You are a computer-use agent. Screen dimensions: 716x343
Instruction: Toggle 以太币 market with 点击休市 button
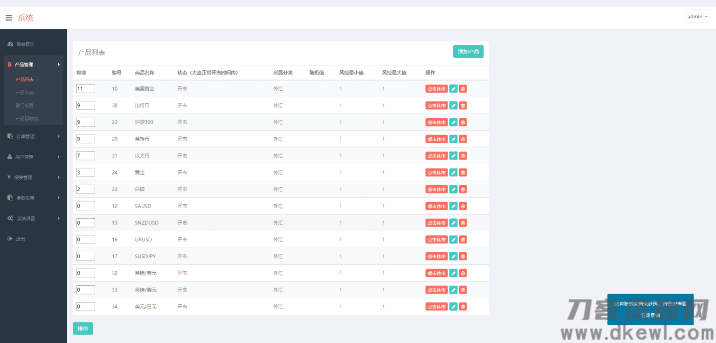pyautogui.click(x=436, y=156)
